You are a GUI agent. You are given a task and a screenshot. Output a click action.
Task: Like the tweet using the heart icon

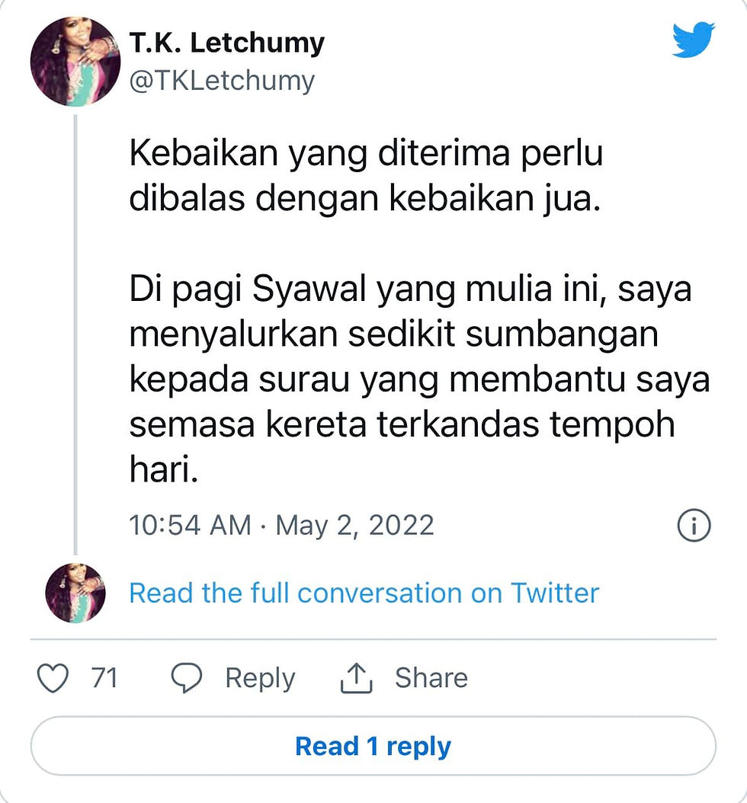coord(53,678)
